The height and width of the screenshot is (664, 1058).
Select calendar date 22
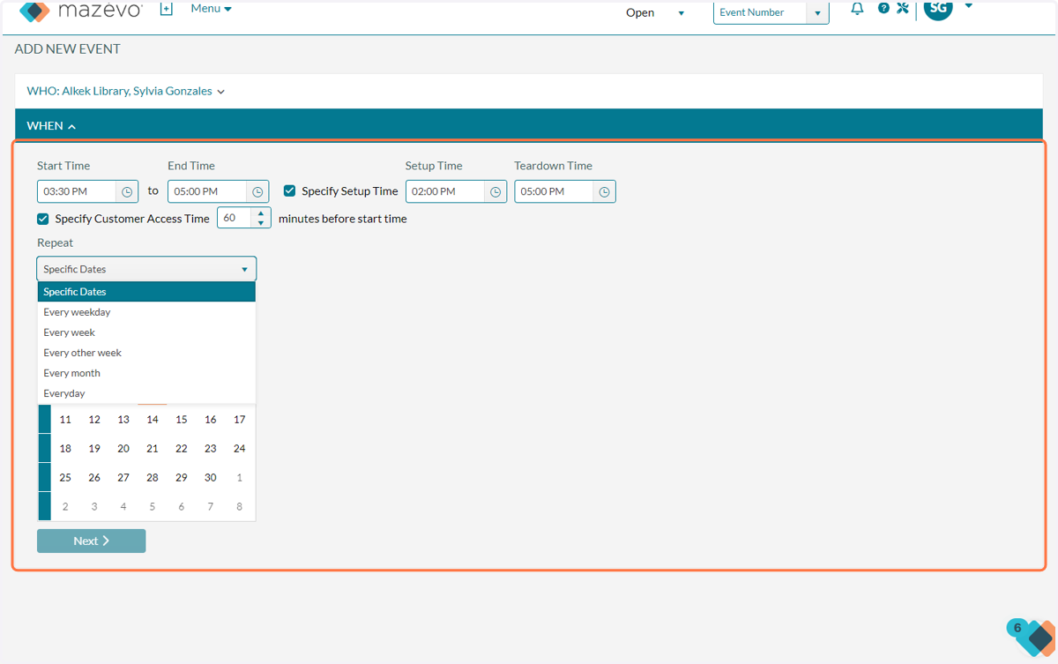coord(182,449)
